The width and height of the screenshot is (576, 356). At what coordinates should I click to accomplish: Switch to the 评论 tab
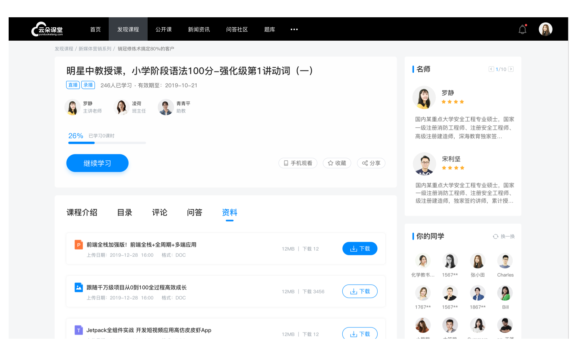(x=159, y=212)
